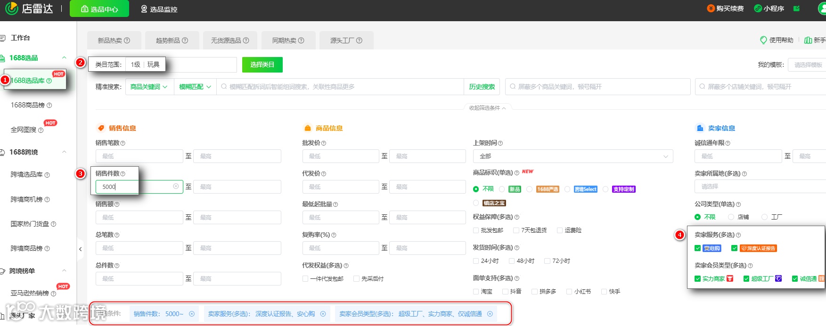This screenshot has width=826, height=326.
Task: Click the 历史搜索 button
Action: [482, 87]
